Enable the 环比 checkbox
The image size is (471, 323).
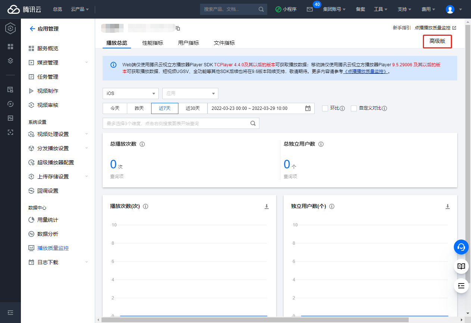coord(325,108)
